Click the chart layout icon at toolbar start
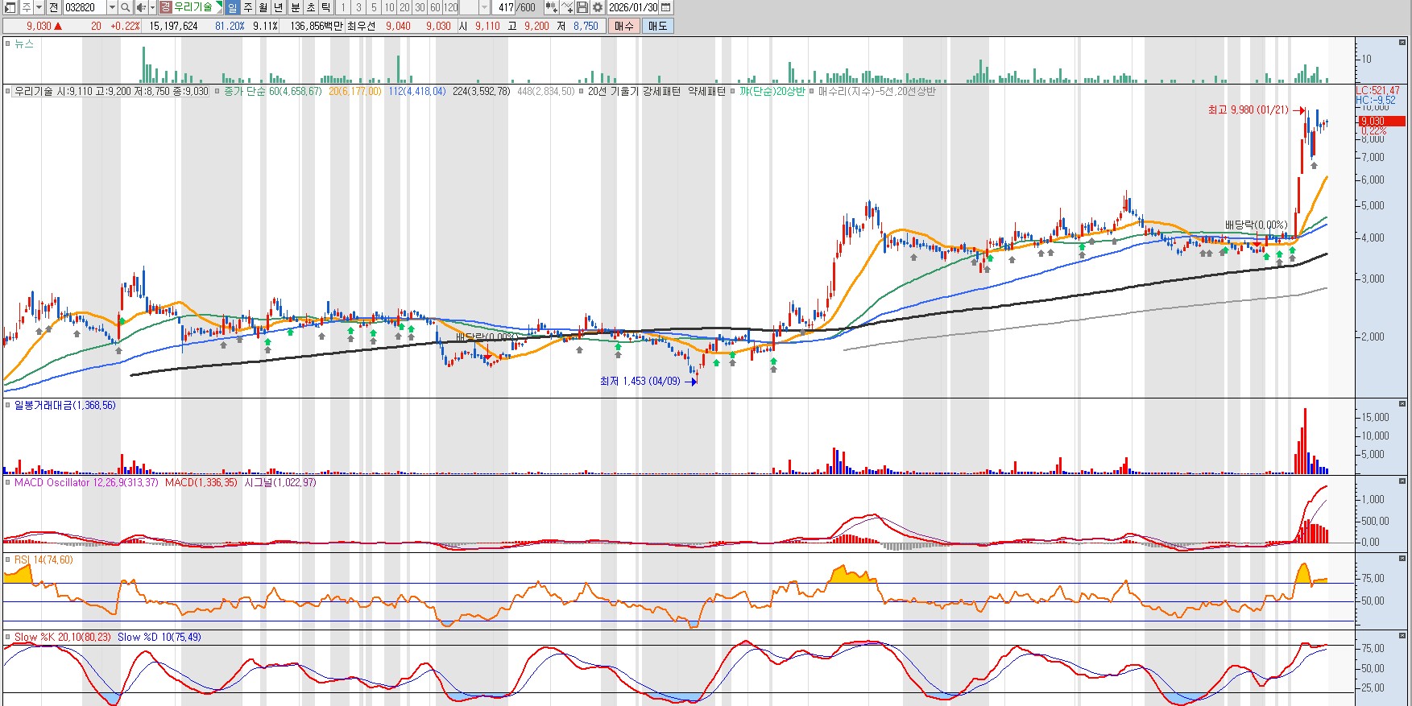 10,7
